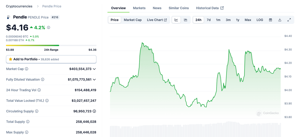
Task: Expand chart to fullscreen
Action: coord(289,20)
